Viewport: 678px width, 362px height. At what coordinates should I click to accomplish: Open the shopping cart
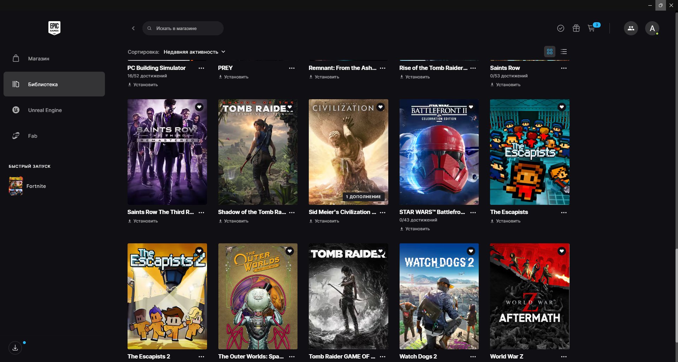(591, 28)
